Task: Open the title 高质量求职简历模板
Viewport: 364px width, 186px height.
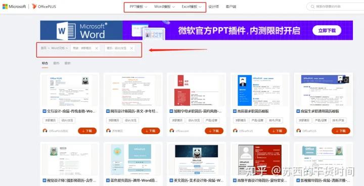Action: point(253,111)
